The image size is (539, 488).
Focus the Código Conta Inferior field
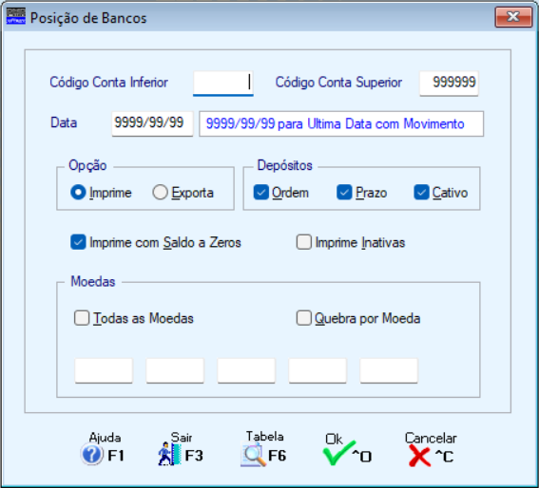coord(223,84)
